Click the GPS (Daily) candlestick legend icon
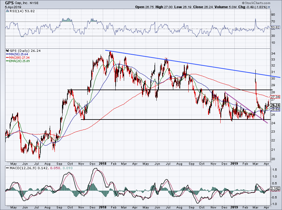The width and height of the screenshot is (282, 210). [x=8, y=51]
